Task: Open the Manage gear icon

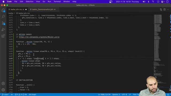Action: tap(3, 90)
